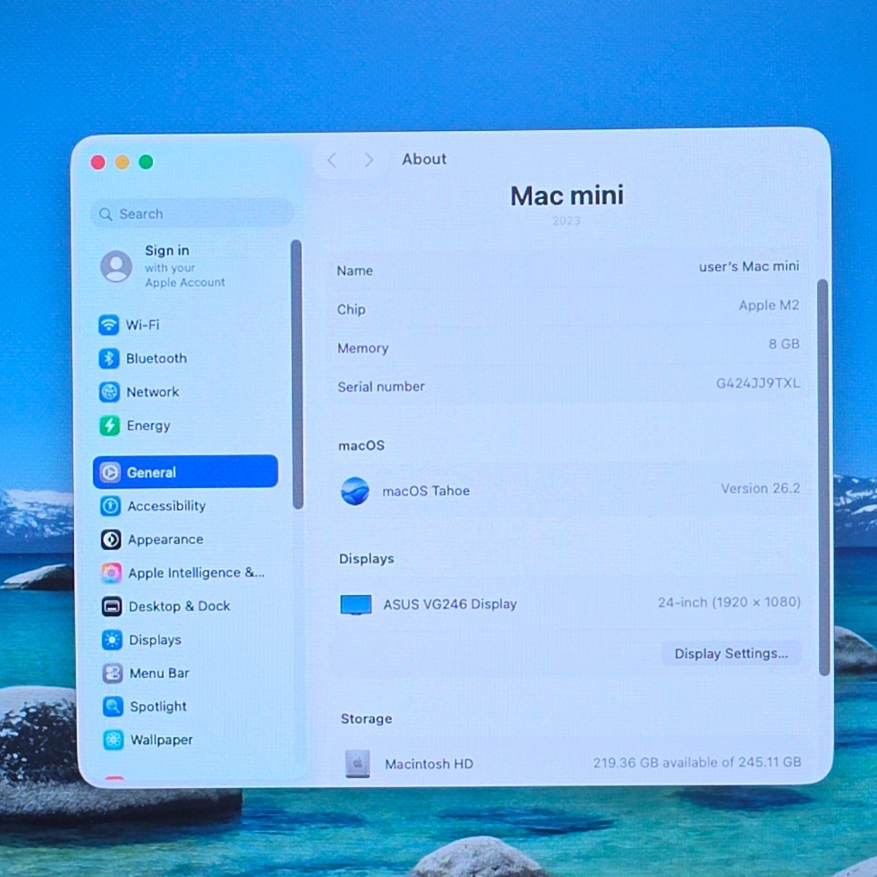Click the "2023" year text
The height and width of the screenshot is (877, 877).
click(567, 221)
